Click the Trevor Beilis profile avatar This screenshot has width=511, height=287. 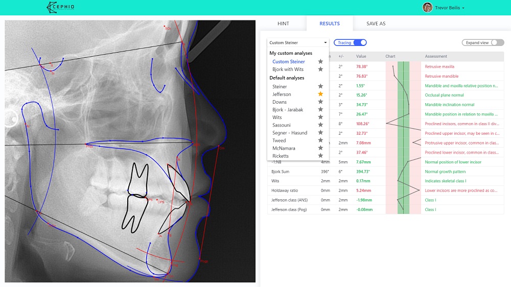coord(427,8)
